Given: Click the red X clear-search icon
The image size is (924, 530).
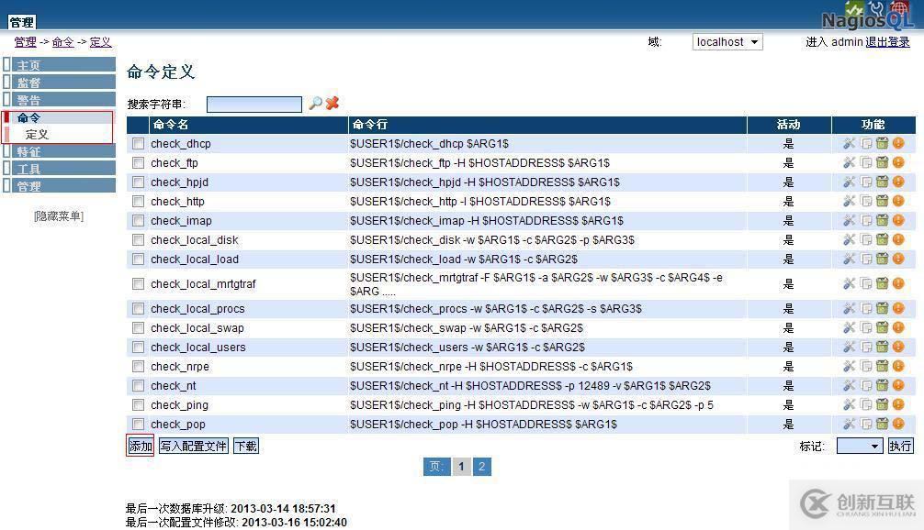Looking at the screenshot, I should (x=332, y=104).
